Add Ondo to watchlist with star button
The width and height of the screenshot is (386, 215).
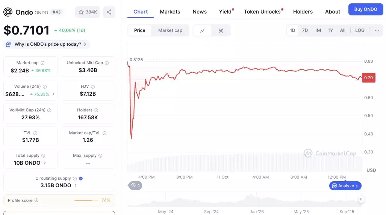(x=87, y=12)
